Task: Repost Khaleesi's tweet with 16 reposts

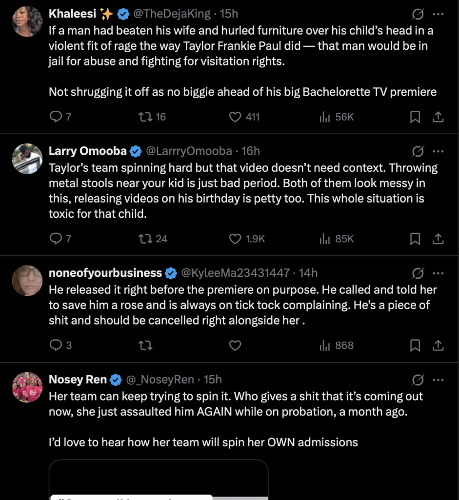Action: point(145,117)
